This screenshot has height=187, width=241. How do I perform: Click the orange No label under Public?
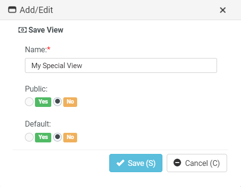pyautogui.click(x=70, y=102)
